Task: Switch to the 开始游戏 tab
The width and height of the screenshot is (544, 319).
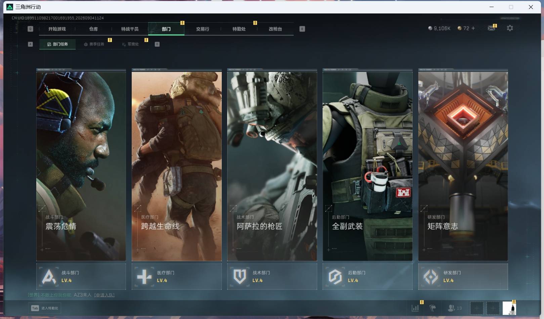Action: tap(57, 29)
